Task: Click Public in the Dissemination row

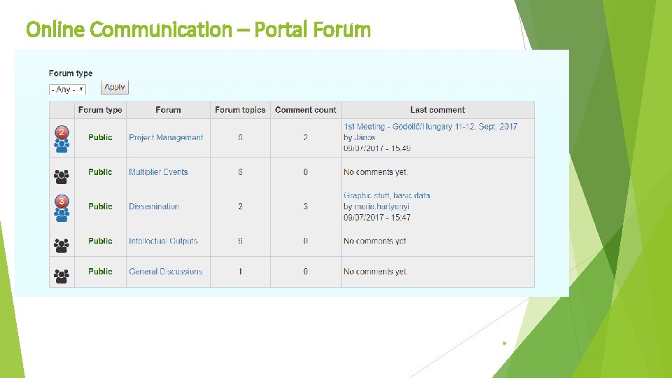Action: pyautogui.click(x=100, y=206)
